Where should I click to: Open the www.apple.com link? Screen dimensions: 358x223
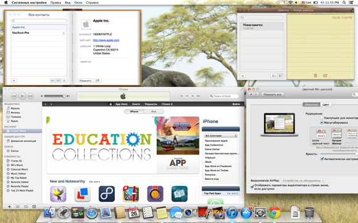pos(106,40)
